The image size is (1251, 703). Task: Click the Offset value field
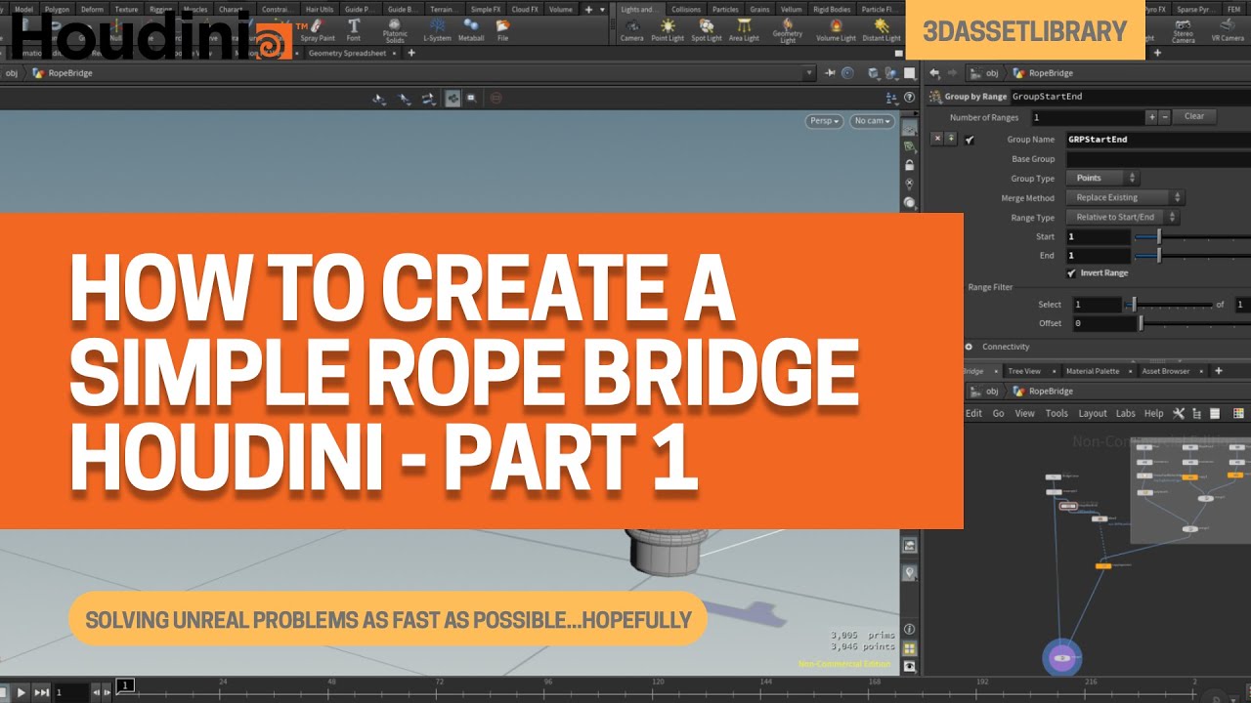1103,323
